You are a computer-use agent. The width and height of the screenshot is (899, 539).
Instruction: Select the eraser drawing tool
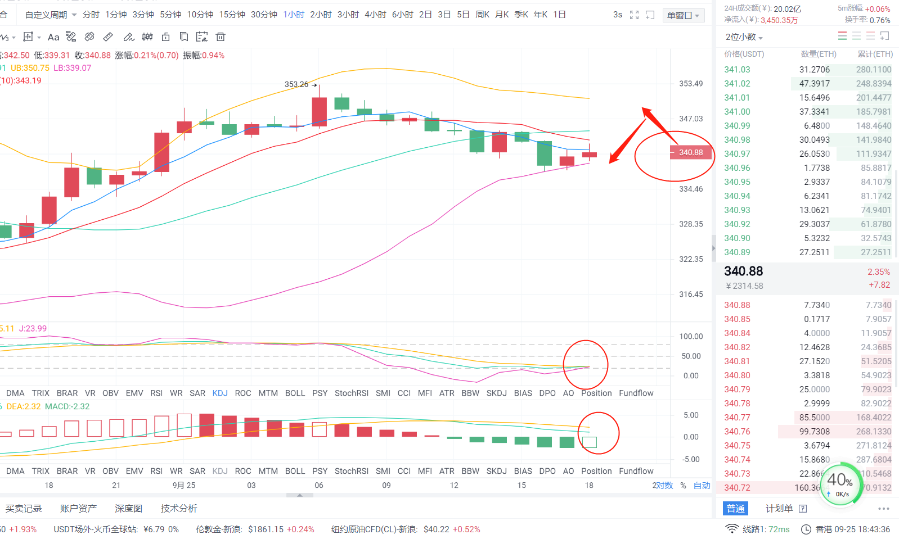(x=89, y=37)
